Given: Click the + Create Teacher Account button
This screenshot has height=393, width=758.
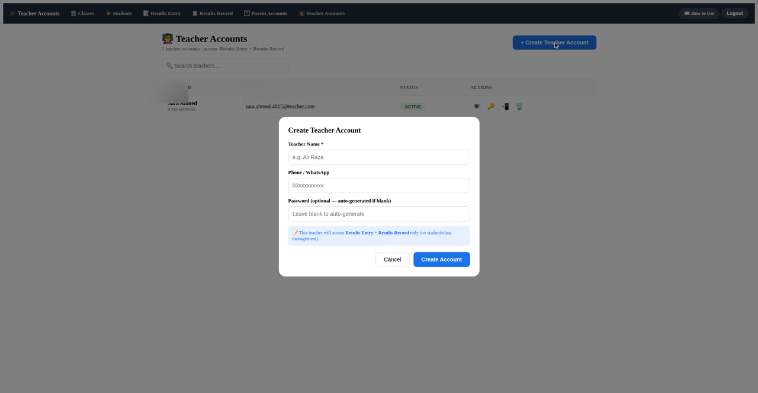Looking at the screenshot, I should (x=554, y=43).
